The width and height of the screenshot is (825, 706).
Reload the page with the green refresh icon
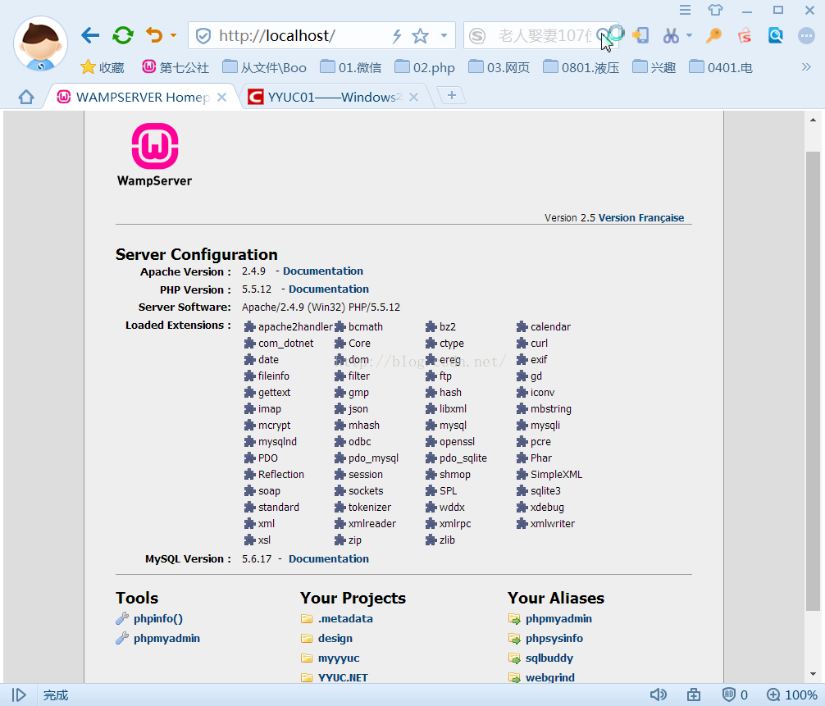click(123, 35)
